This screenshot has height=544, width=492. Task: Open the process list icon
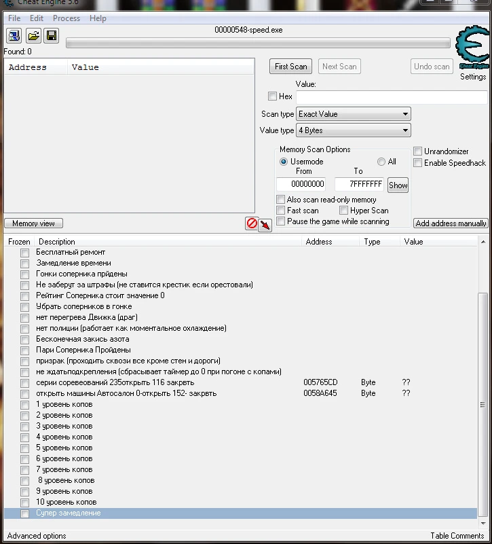pos(14,35)
